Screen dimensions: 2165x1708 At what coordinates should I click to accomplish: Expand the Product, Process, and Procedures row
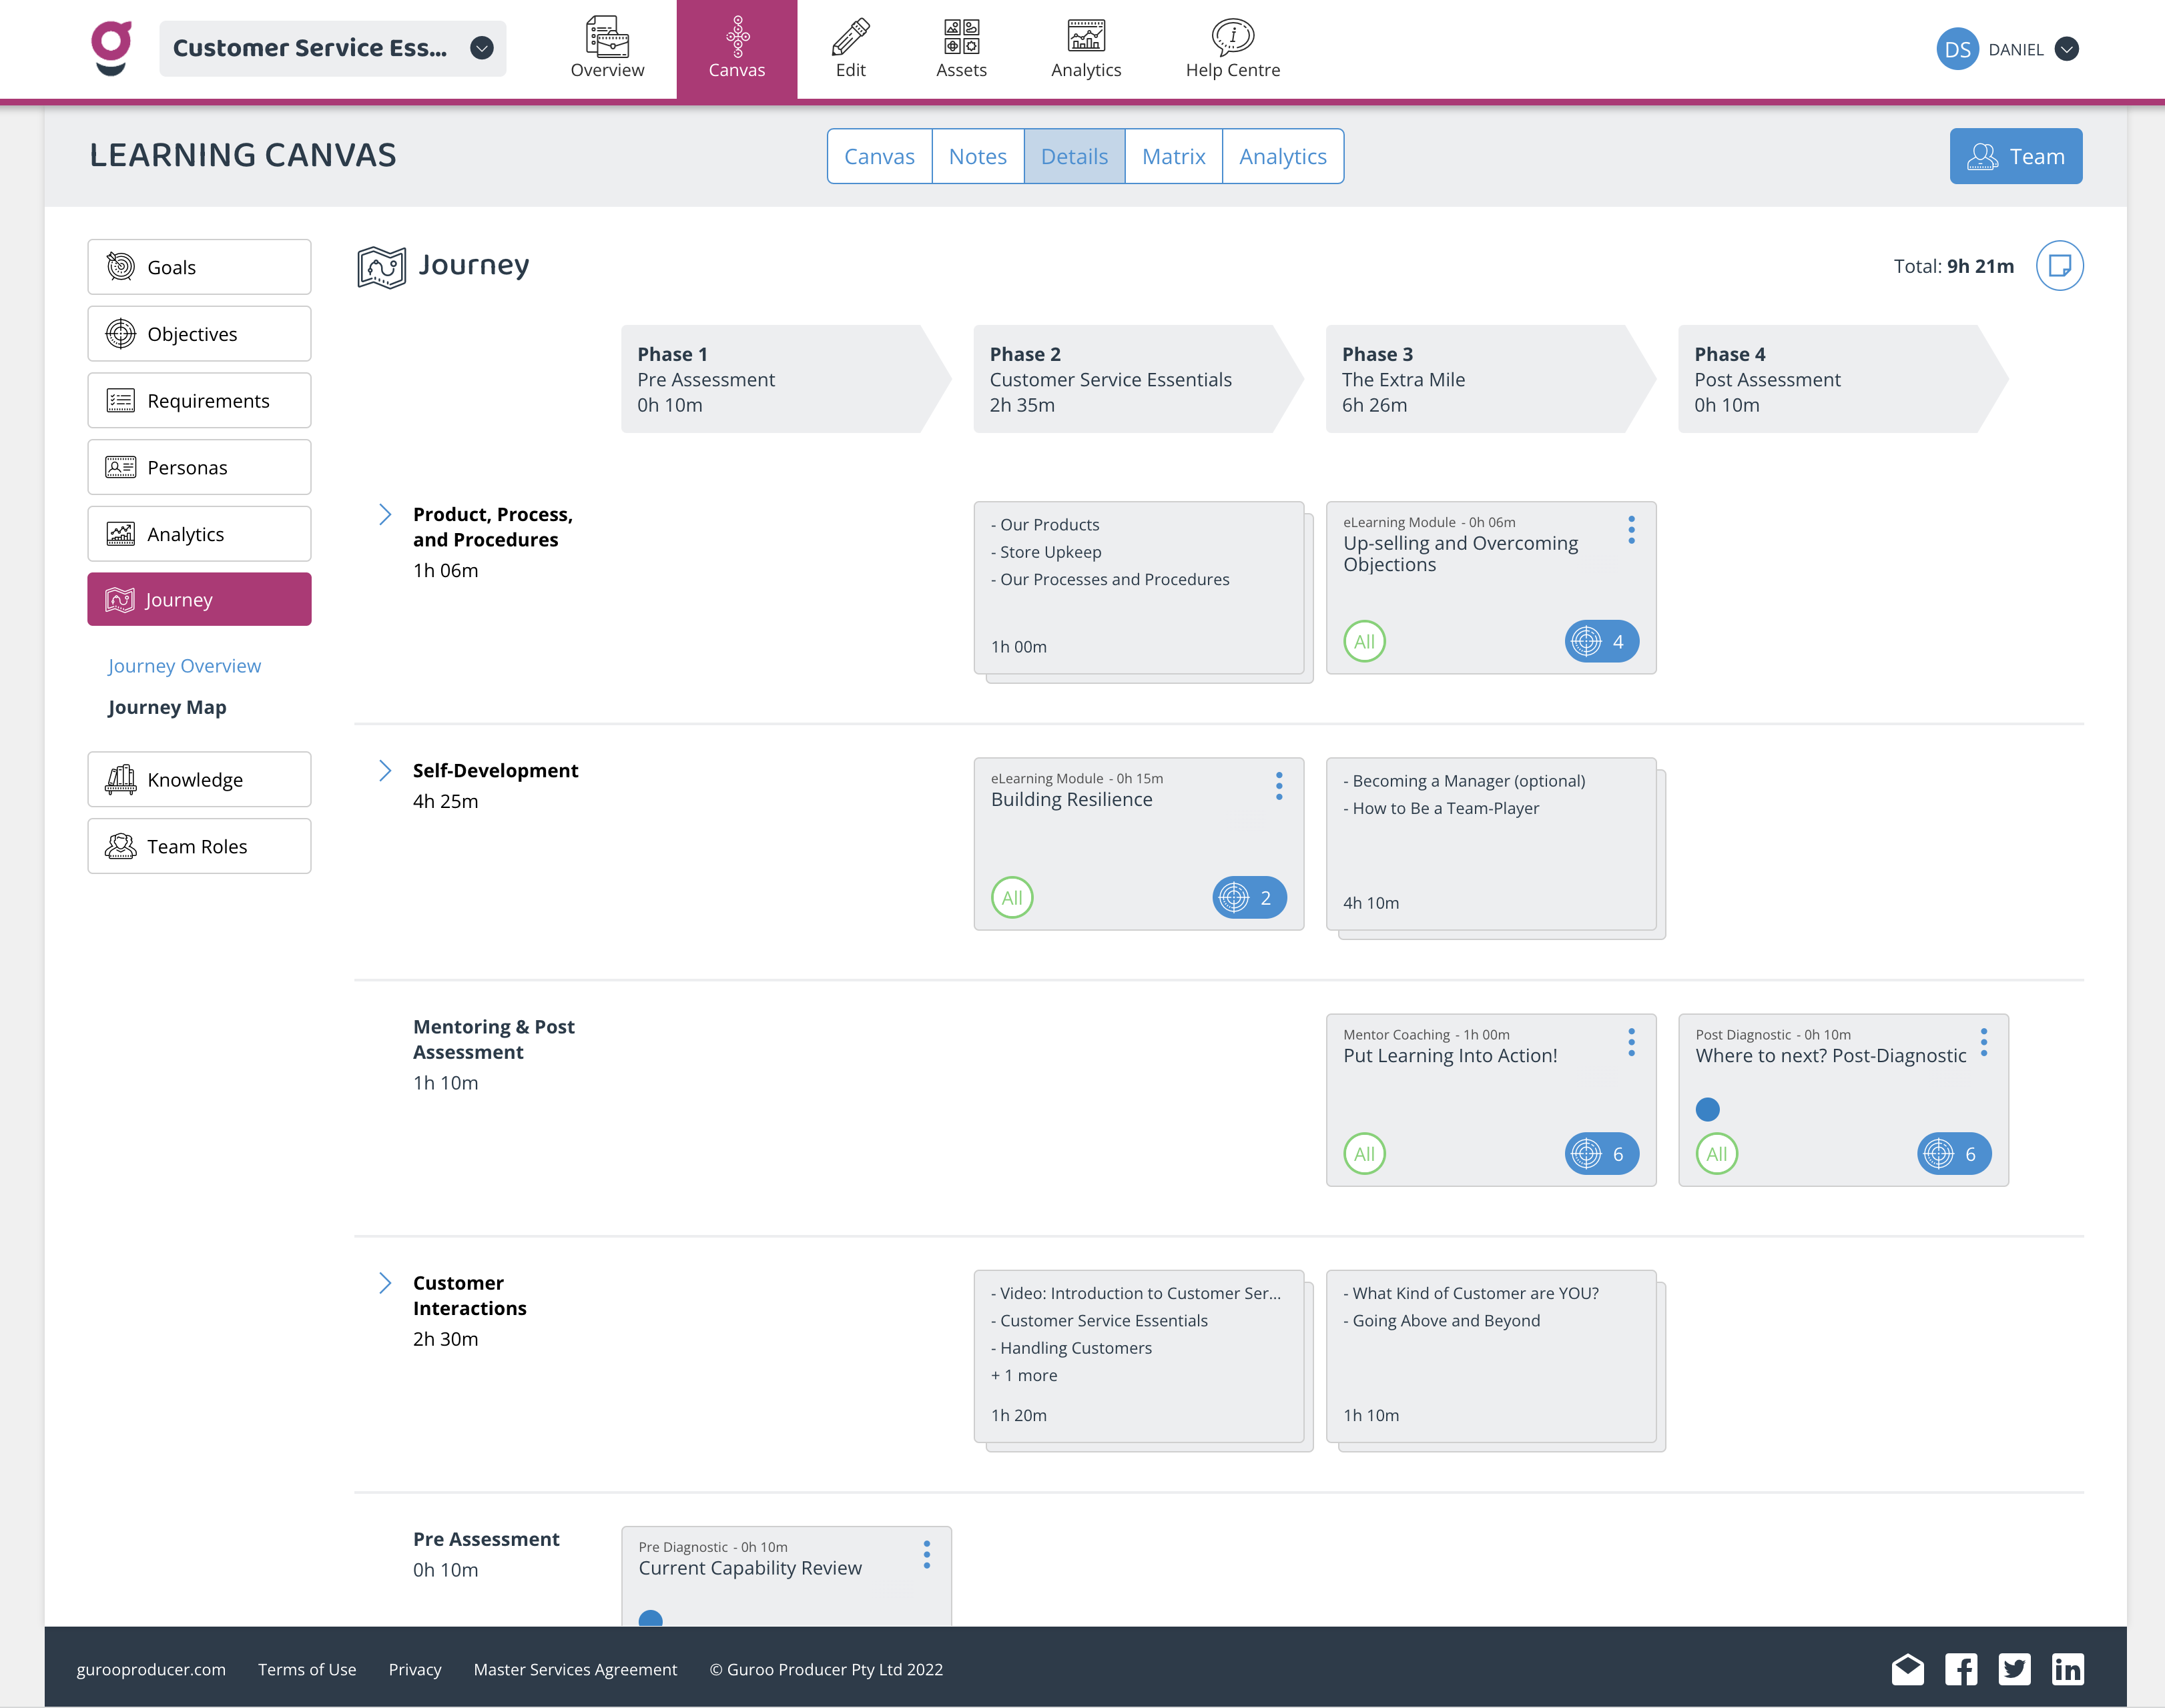pyautogui.click(x=385, y=515)
